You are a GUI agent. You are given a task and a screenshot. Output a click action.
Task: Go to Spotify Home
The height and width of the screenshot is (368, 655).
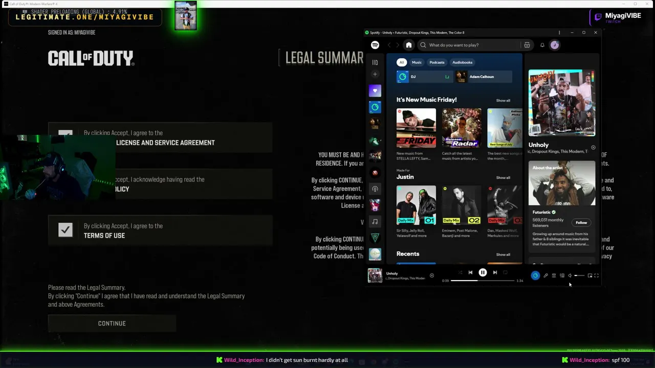408,45
